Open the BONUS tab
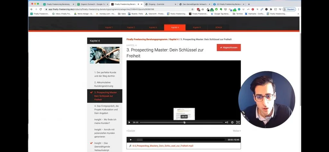This screenshot has height=152, width=329. (218, 28)
